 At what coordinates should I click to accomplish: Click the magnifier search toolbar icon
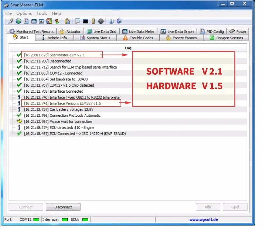point(78,21)
